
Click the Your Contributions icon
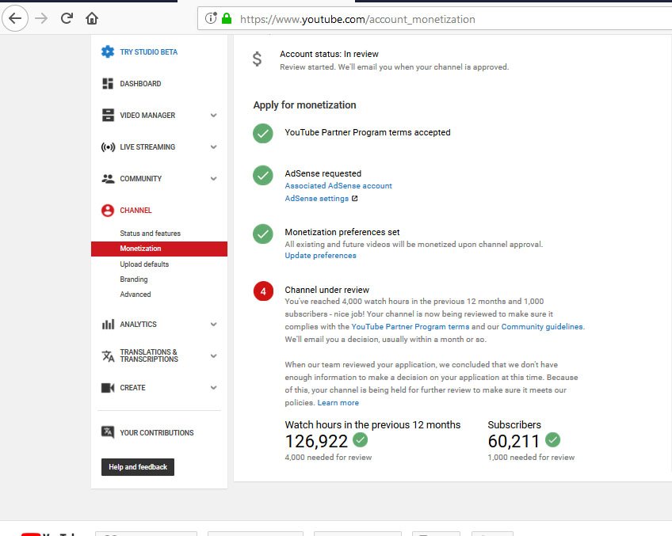coord(108,432)
